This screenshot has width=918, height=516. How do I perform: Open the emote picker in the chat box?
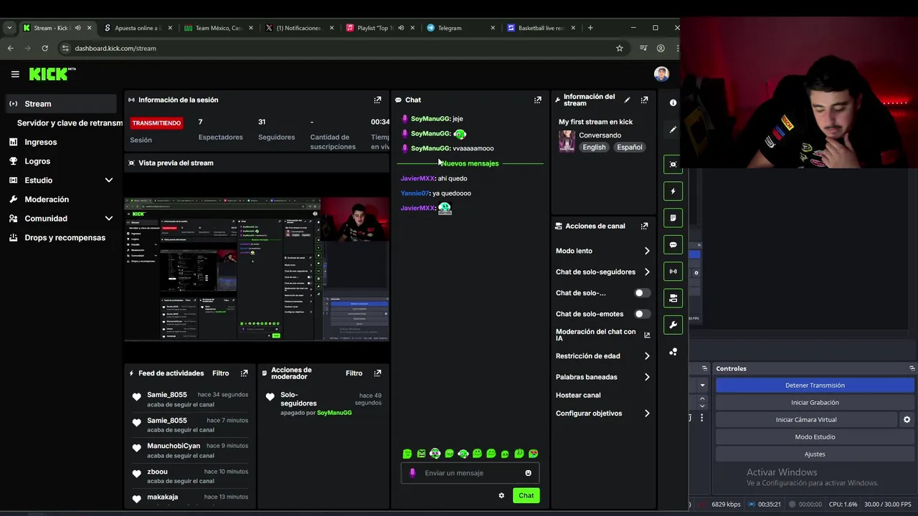528,473
